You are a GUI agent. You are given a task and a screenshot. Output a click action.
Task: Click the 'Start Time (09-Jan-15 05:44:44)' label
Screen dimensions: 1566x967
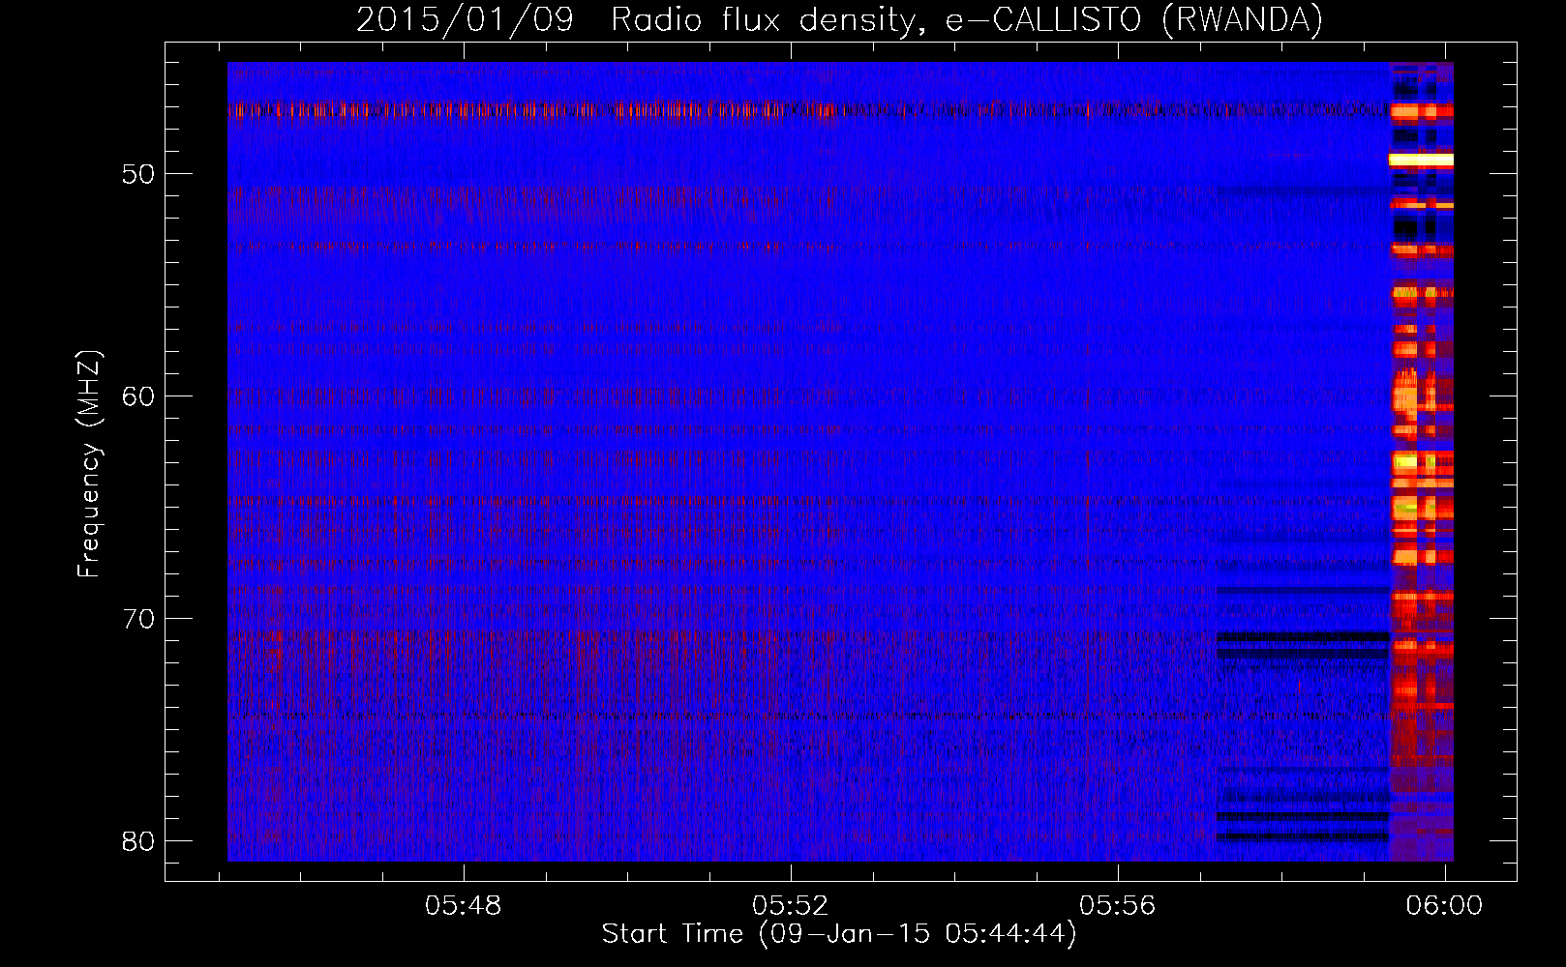pyautogui.click(x=839, y=934)
